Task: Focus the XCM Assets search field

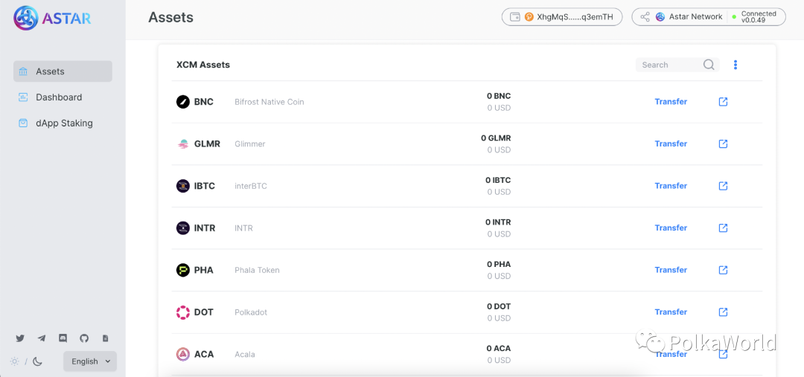Action: tap(668, 65)
